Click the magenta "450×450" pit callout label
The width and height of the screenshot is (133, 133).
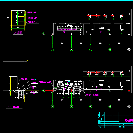click(92, 95)
